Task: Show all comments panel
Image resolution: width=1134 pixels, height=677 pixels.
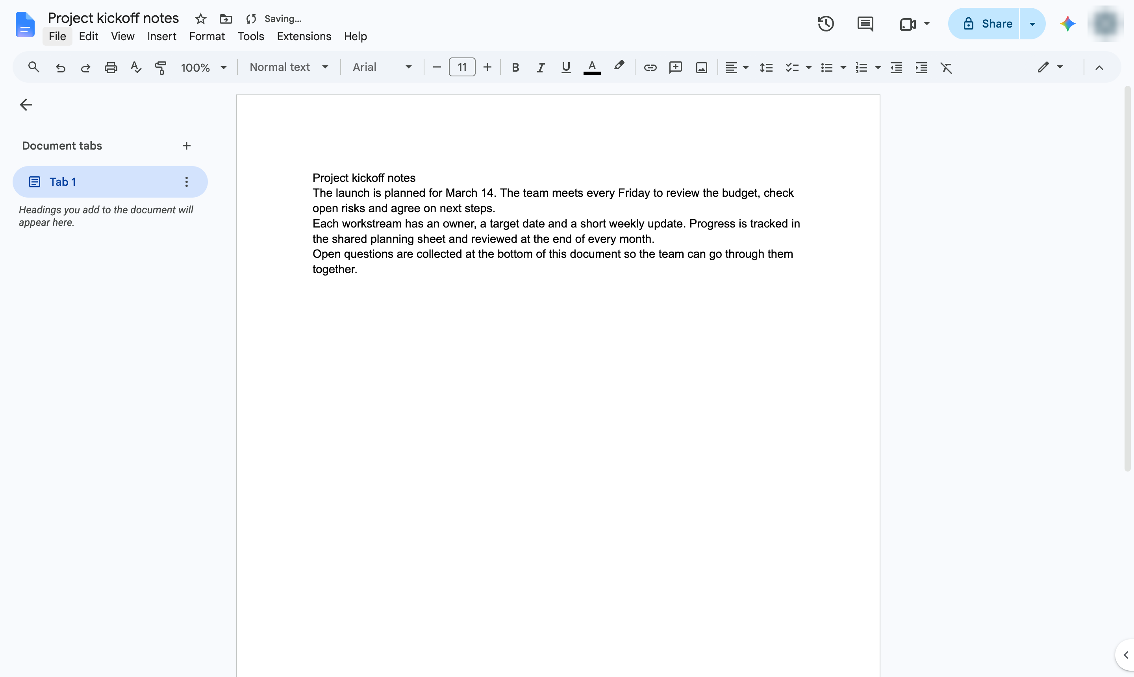Action: [x=865, y=24]
